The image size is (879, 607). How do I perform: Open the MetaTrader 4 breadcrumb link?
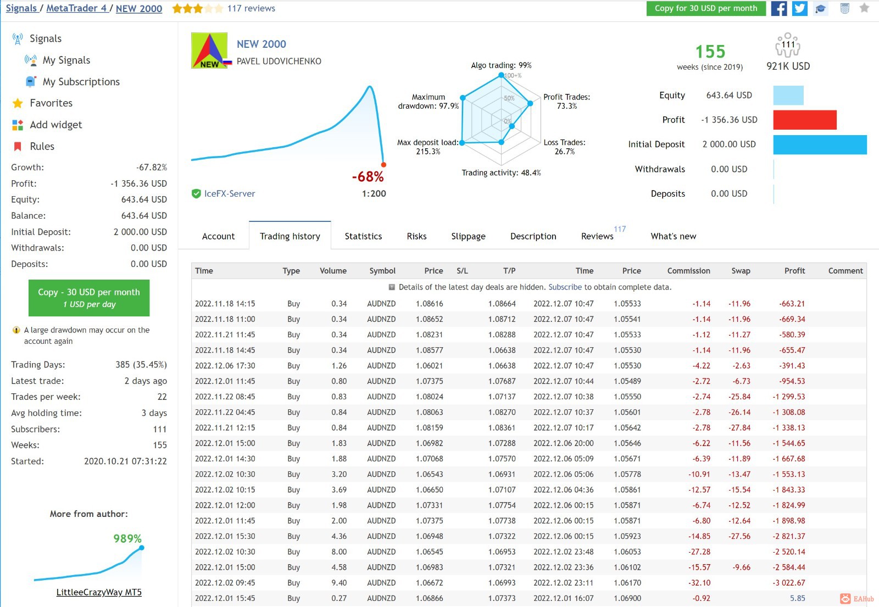tap(76, 8)
